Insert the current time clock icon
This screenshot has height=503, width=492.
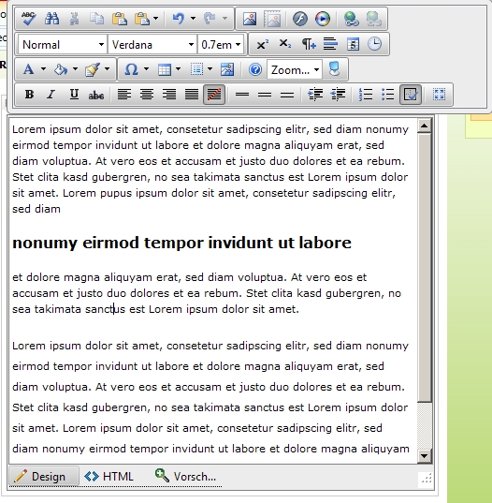click(374, 44)
